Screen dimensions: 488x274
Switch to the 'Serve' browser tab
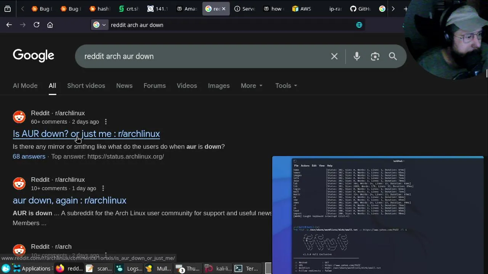tap(245, 9)
